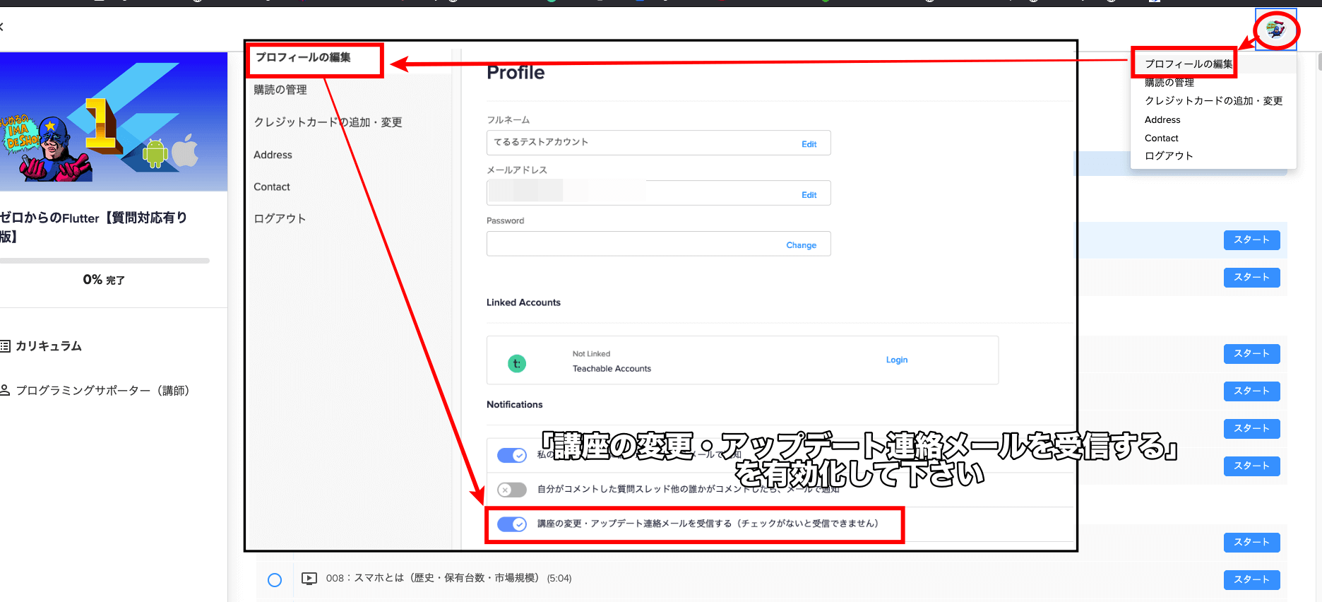Click the video icon for lecture 008

(309, 579)
